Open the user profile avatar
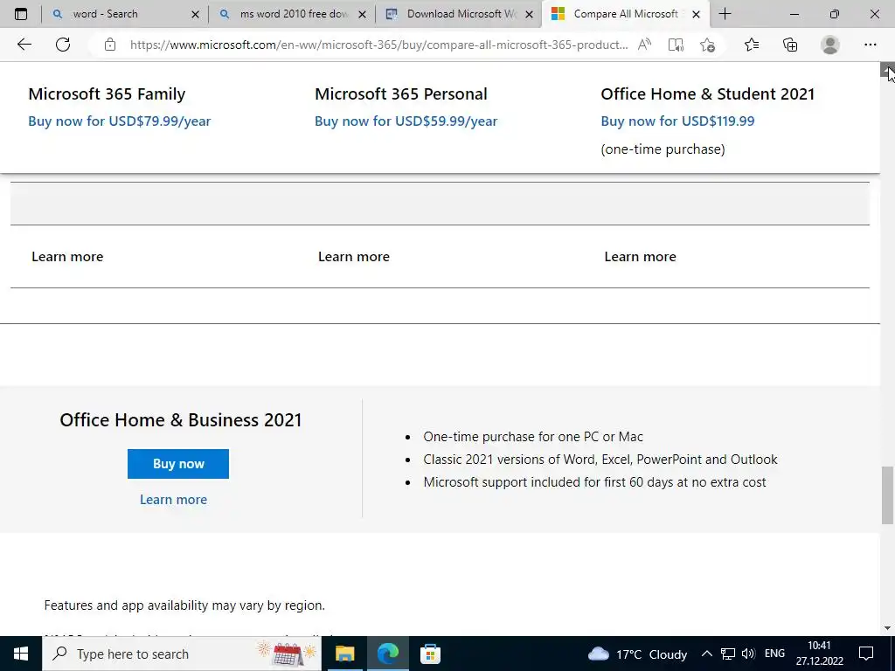 click(830, 45)
